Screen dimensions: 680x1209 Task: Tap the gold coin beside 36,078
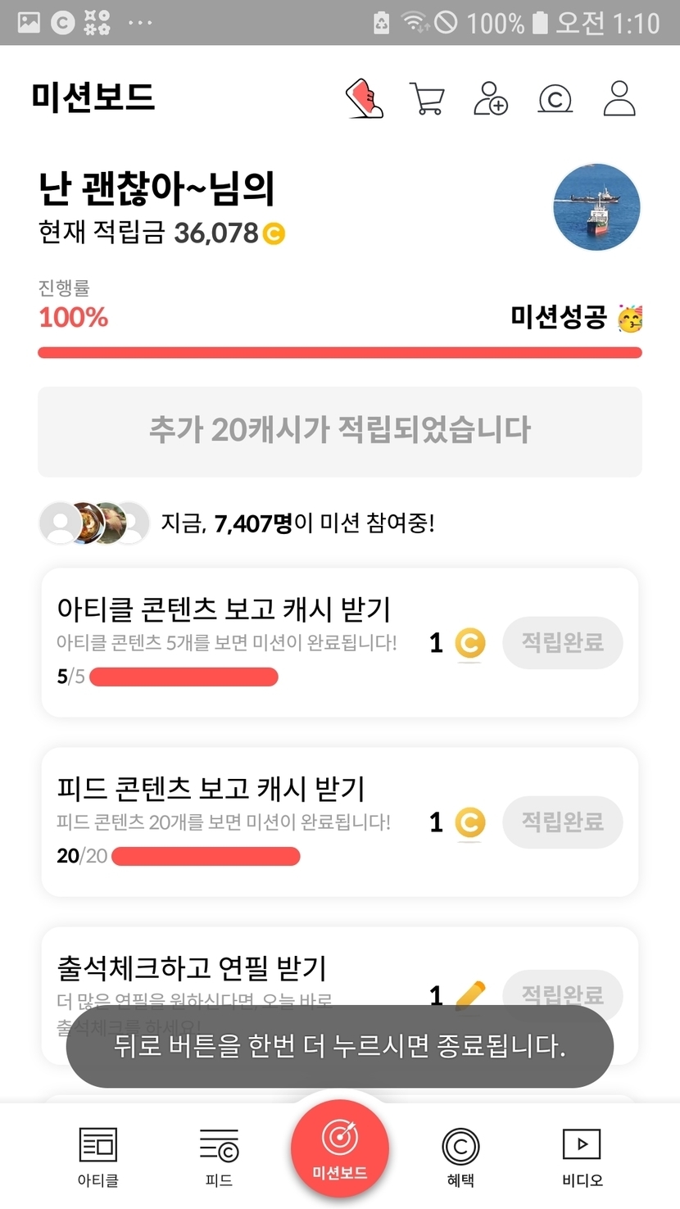(274, 234)
